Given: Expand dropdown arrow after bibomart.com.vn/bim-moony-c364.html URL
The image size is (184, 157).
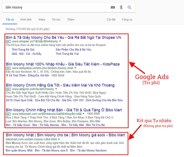Looking at the screenshot, I should [x=59, y=139].
